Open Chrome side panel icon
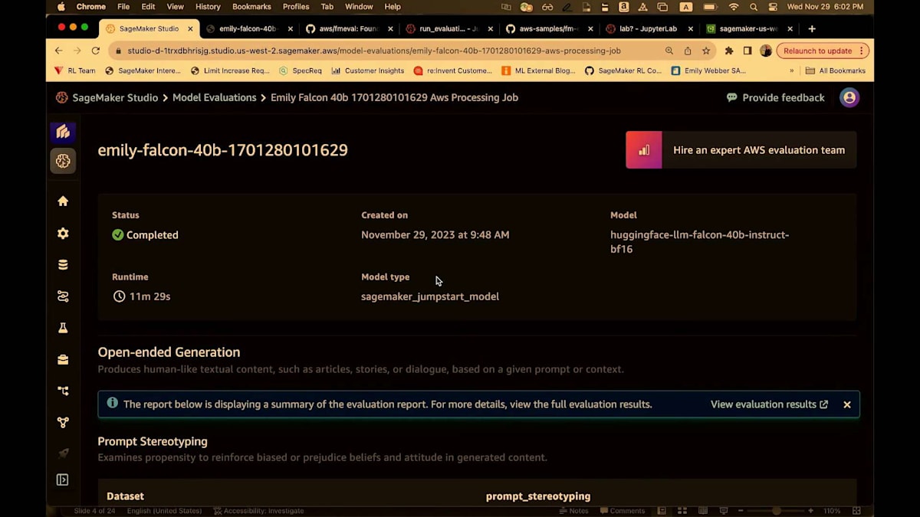Image resolution: width=920 pixels, height=517 pixels. 747,51
